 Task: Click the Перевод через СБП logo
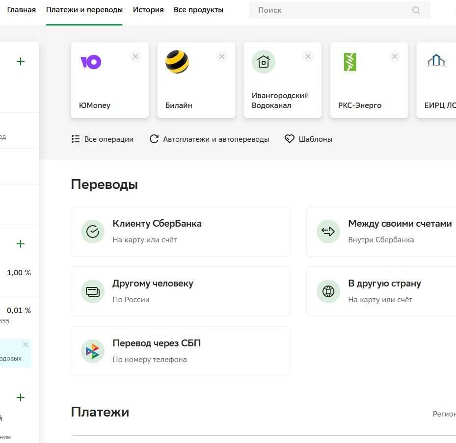93,351
